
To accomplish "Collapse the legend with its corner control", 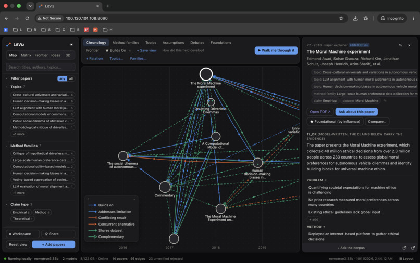I will (134, 199).
